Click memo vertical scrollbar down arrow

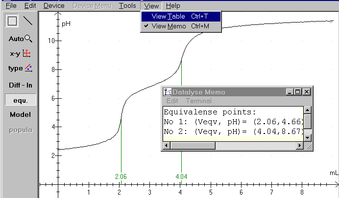(x=308, y=137)
